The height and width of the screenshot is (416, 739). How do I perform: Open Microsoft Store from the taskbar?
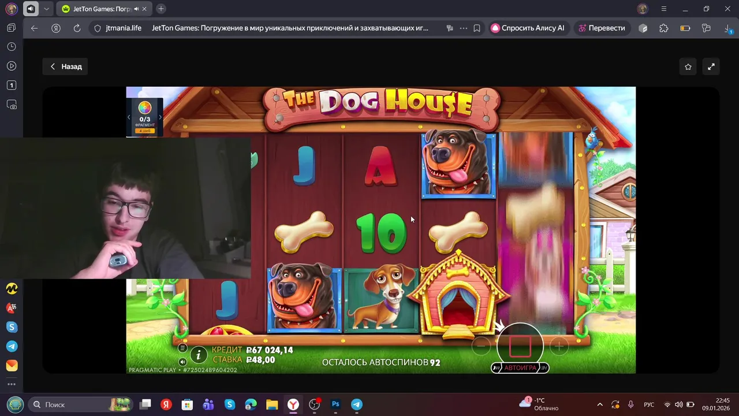(187, 404)
